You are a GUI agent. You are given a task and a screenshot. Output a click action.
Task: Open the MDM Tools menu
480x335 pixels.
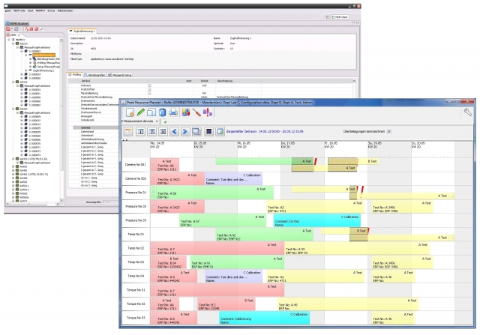click(x=19, y=10)
